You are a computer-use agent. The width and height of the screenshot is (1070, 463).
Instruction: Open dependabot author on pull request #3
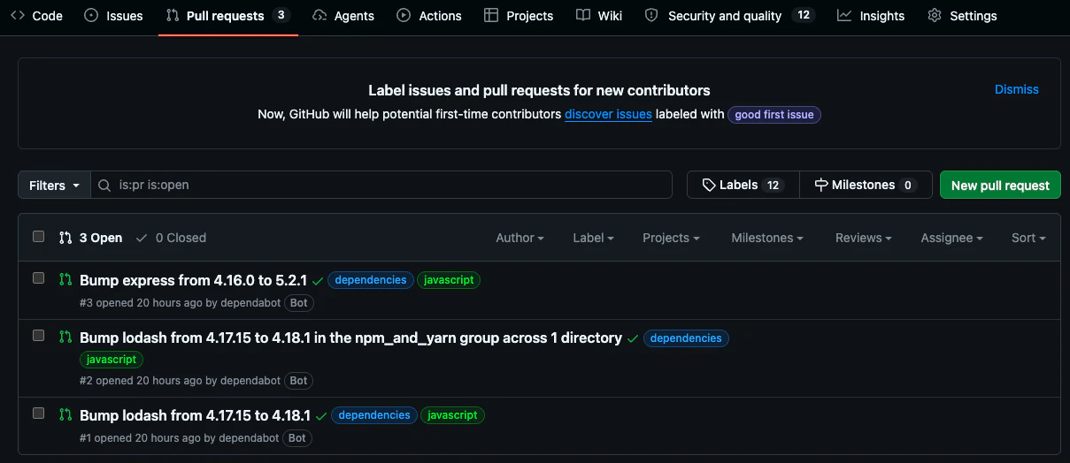coord(250,303)
